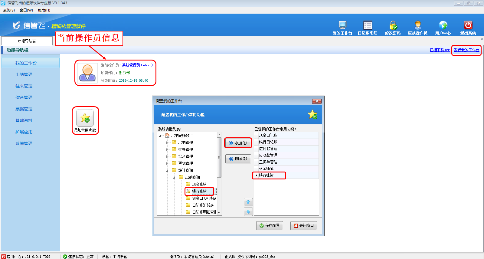This screenshot has height=259, width=484.
Task: Move selected function up with arrow button
Action: click(248, 202)
